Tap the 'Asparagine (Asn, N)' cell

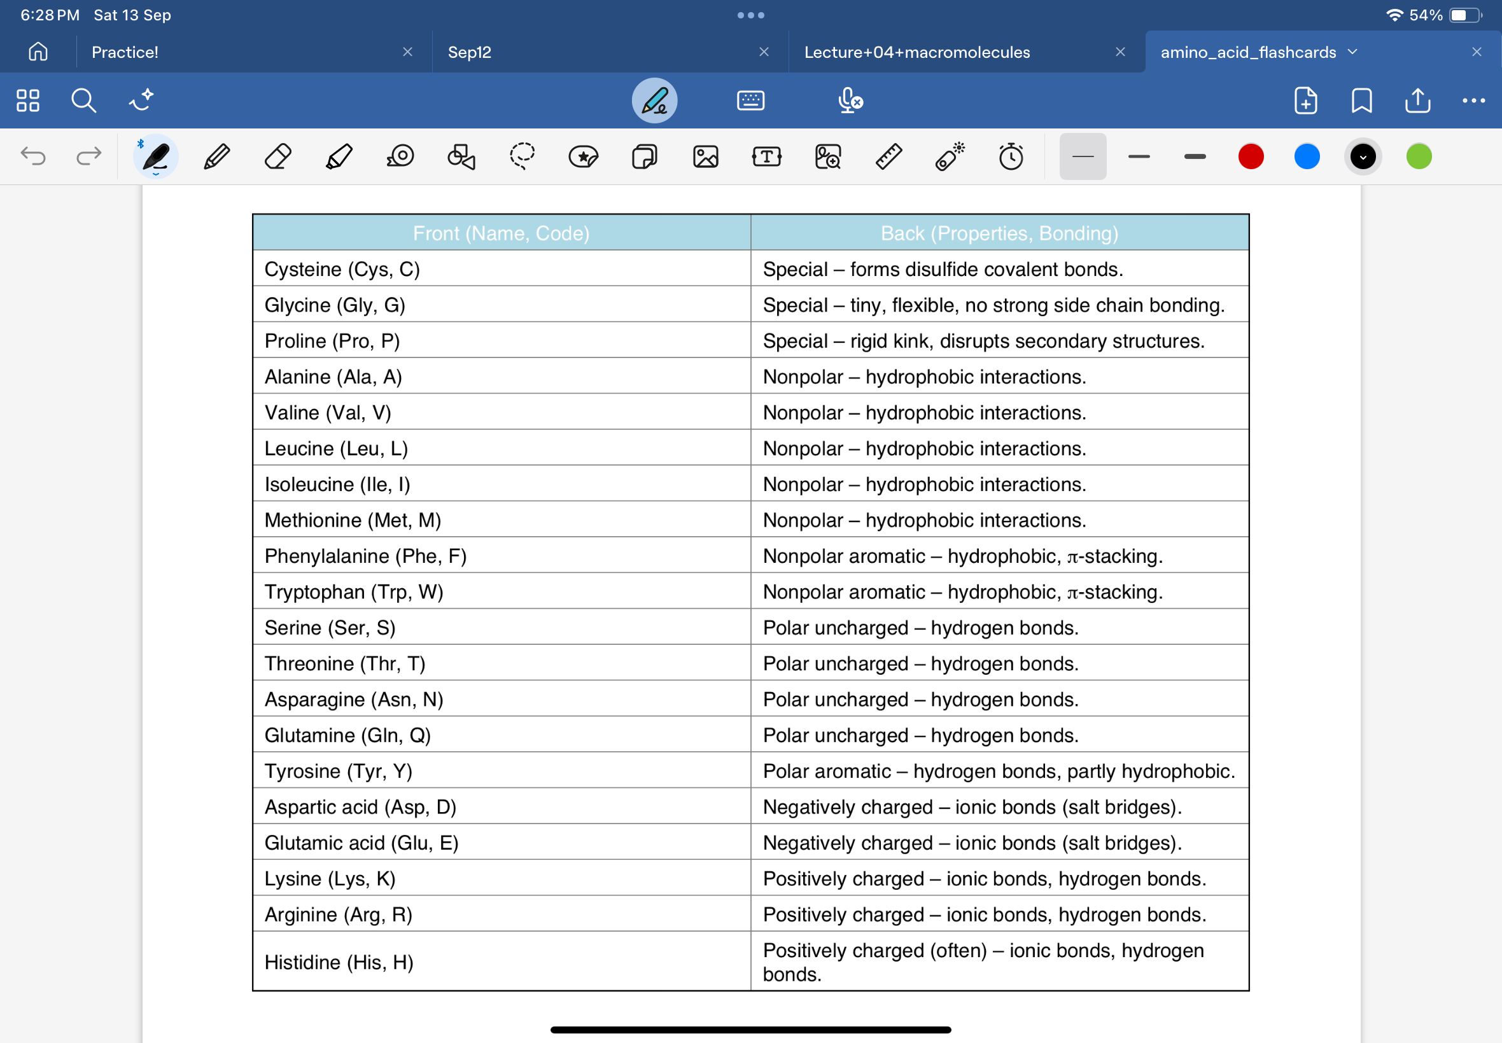pos(502,699)
